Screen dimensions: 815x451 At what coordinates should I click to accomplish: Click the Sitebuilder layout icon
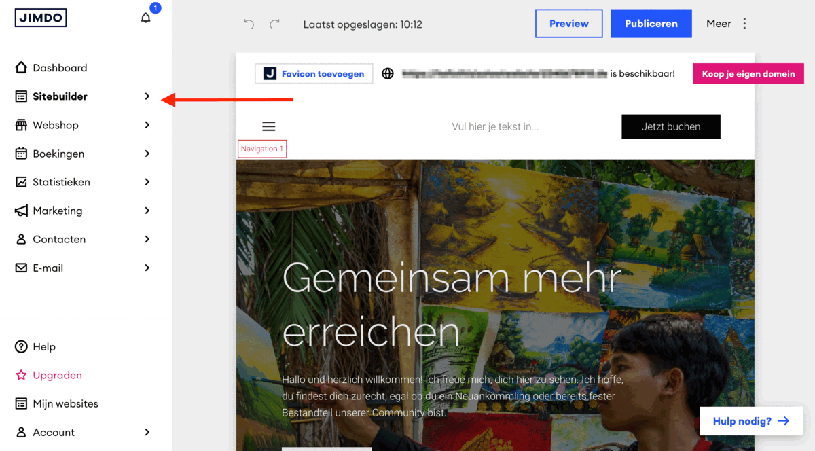pyautogui.click(x=21, y=96)
